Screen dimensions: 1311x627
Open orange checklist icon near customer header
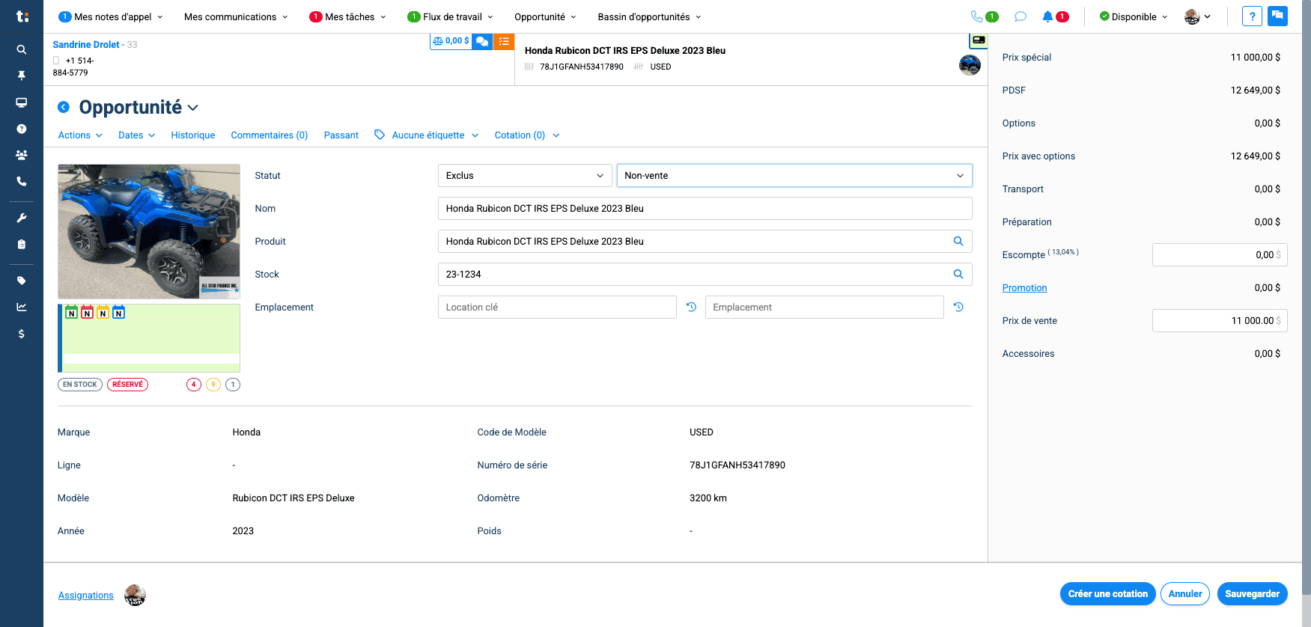click(x=504, y=41)
